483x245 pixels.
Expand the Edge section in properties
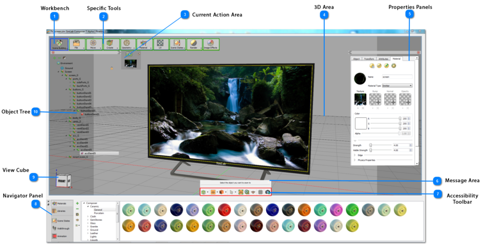coord(355,155)
